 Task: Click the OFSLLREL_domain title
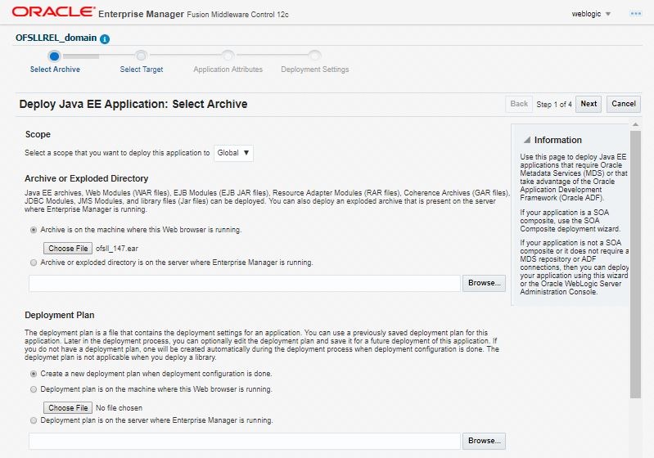56,38
